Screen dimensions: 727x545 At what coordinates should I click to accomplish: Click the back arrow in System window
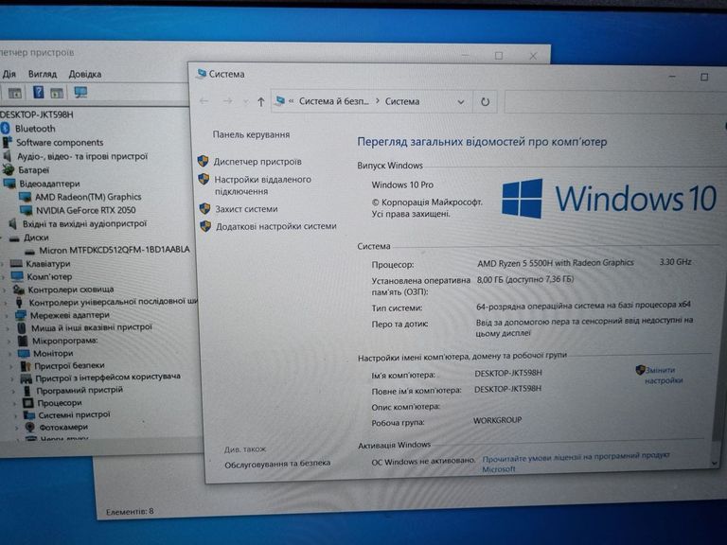[204, 101]
